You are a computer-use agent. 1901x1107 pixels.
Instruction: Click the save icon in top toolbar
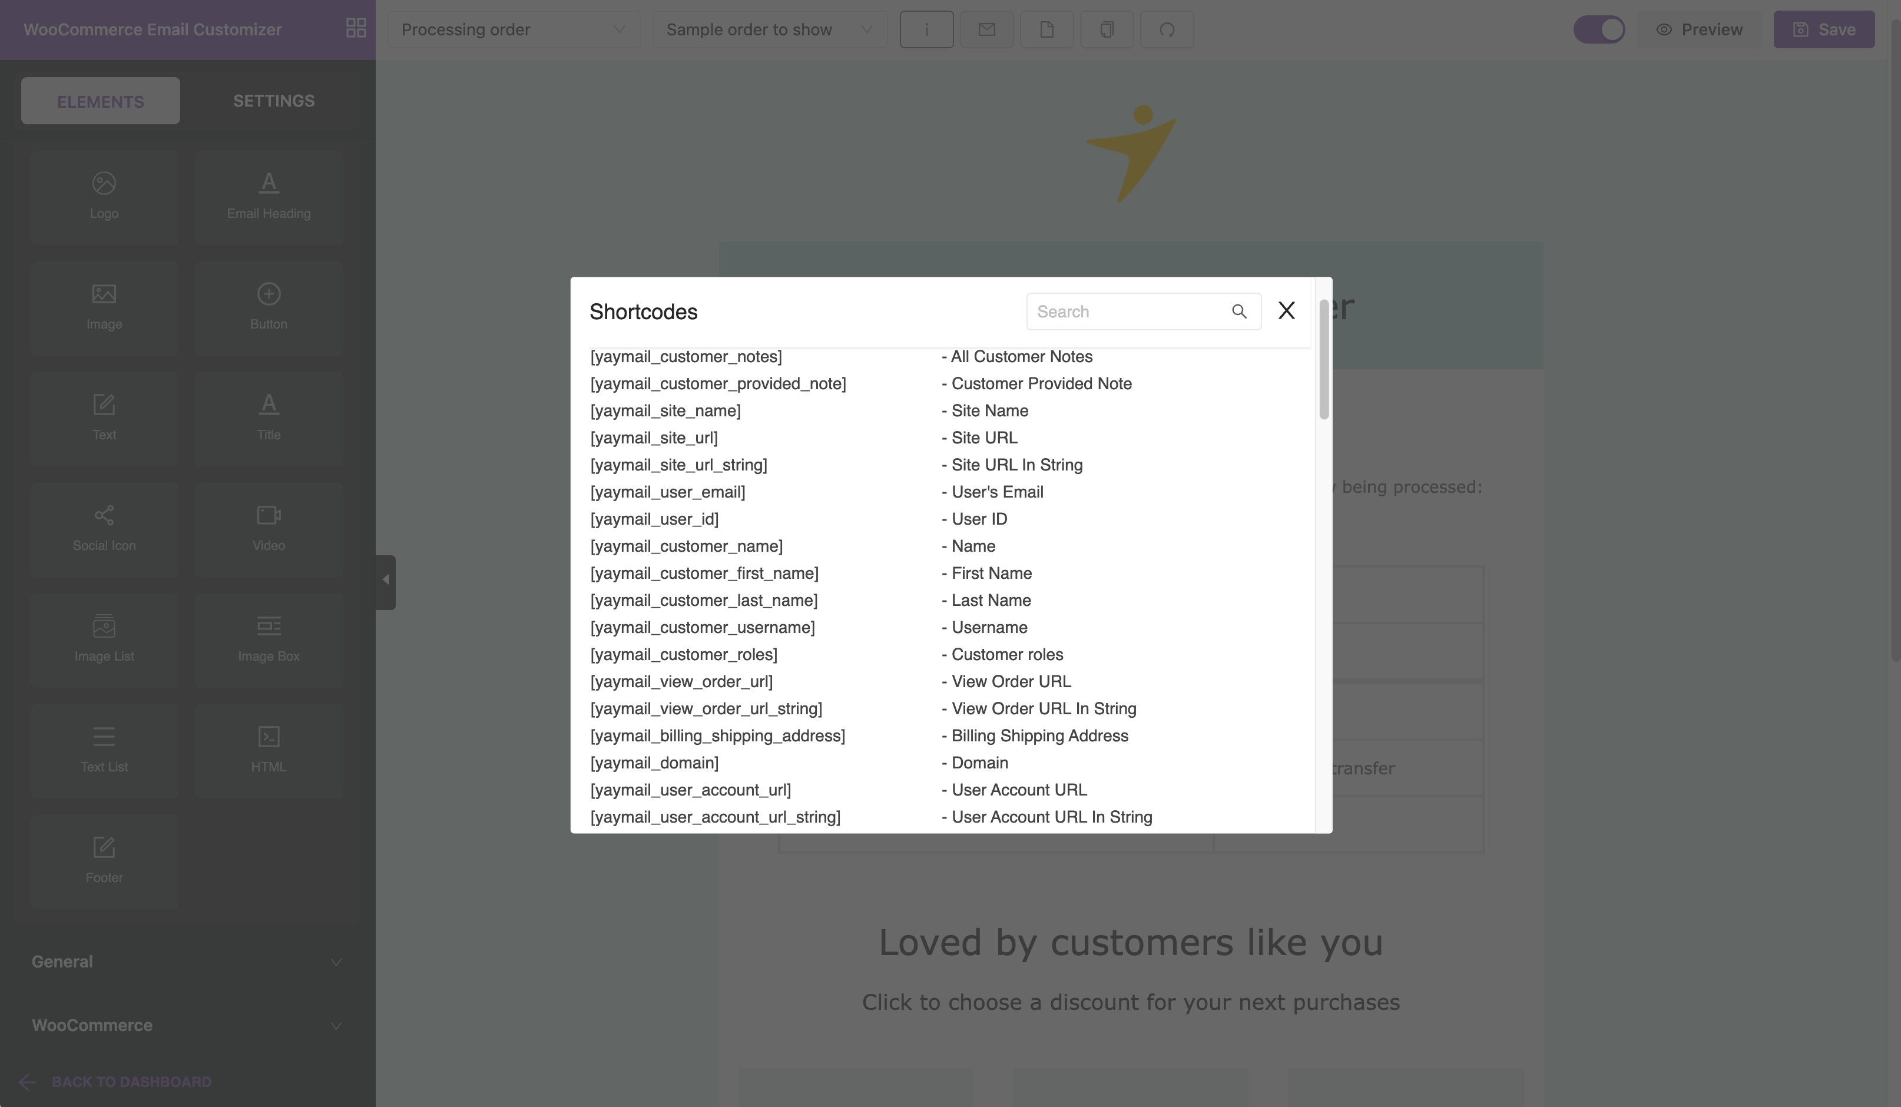[1801, 28]
